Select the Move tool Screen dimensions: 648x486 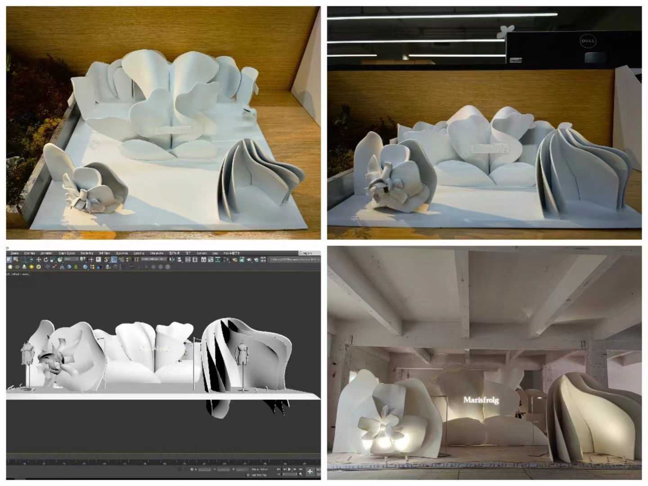point(39,260)
